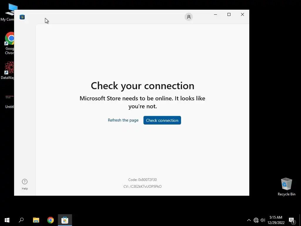This screenshot has height=226, width=301.
Task: Click the Refresh the page link
Action: pyautogui.click(x=123, y=120)
